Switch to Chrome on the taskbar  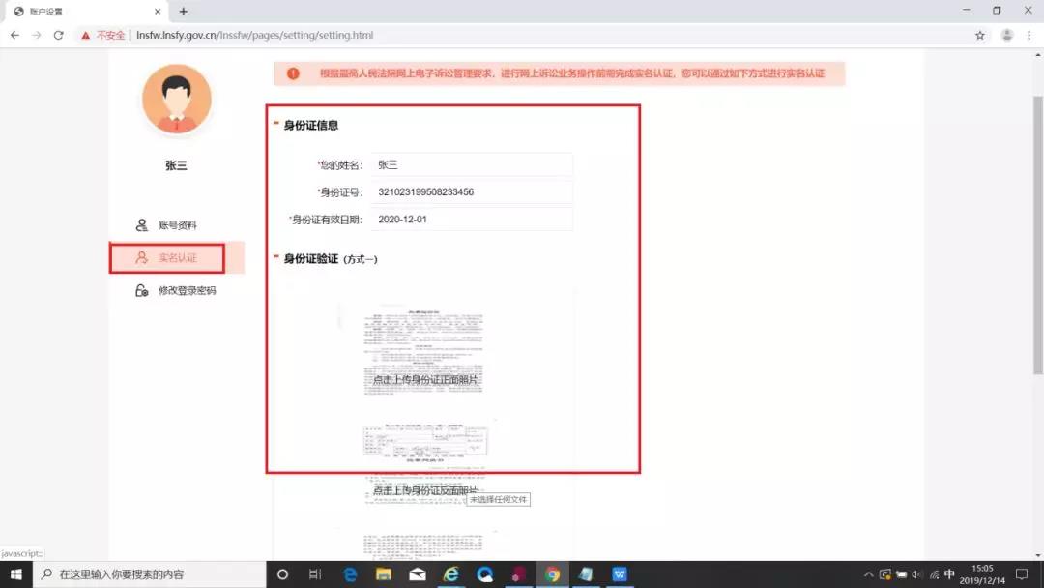coord(552,574)
